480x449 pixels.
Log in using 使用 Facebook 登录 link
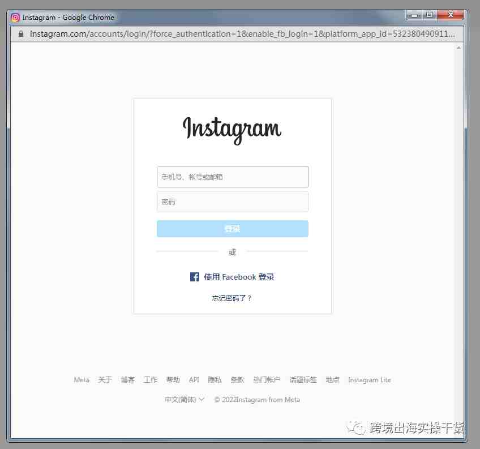(232, 277)
